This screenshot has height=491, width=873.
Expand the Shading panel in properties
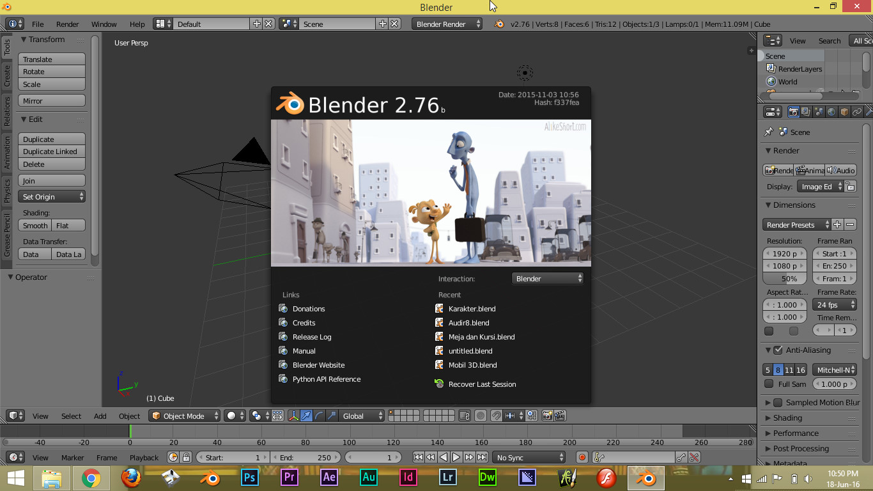point(787,417)
